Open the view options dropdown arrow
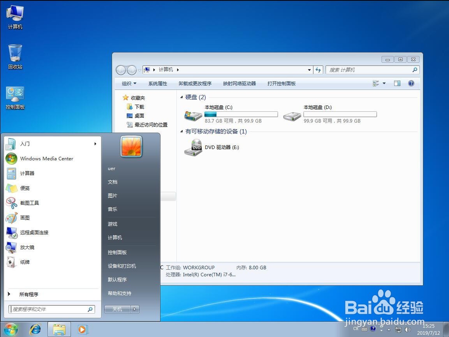 click(384, 83)
